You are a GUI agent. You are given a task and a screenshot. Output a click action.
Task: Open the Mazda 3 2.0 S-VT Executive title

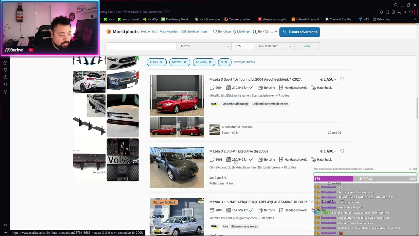pos(239,151)
